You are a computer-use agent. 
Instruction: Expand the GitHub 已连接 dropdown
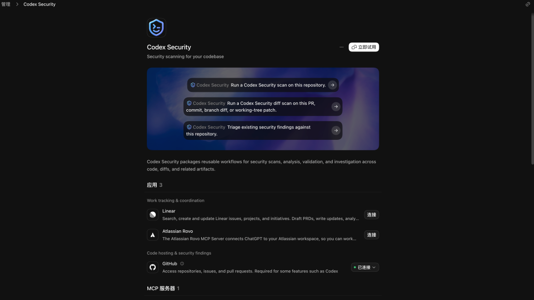click(365, 267)
